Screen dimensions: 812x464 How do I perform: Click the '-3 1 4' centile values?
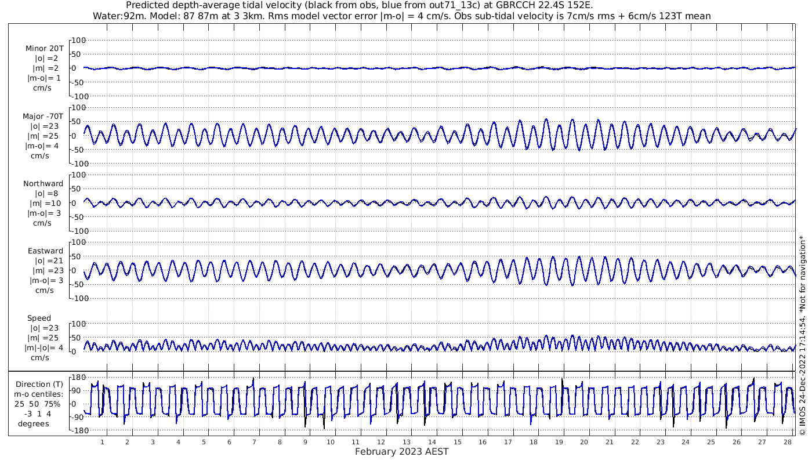tap(38, 414)
